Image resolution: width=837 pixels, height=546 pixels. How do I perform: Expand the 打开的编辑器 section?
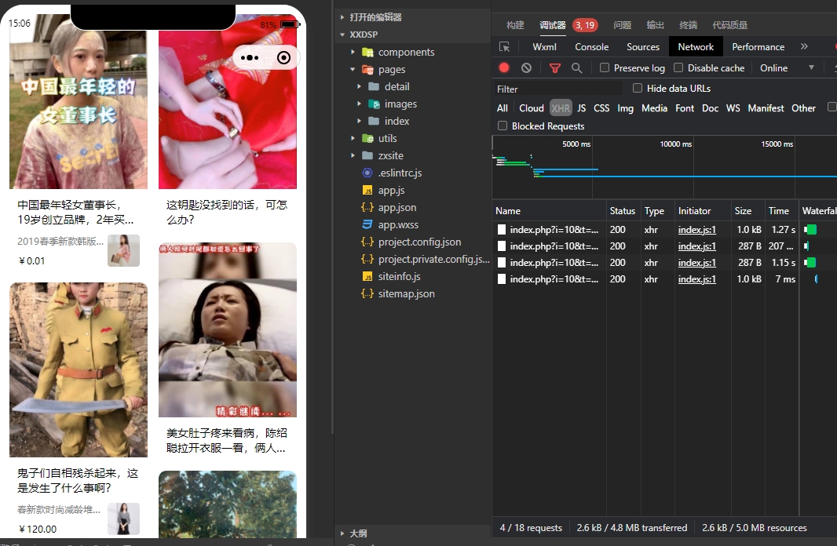click(x=342, y=17)
